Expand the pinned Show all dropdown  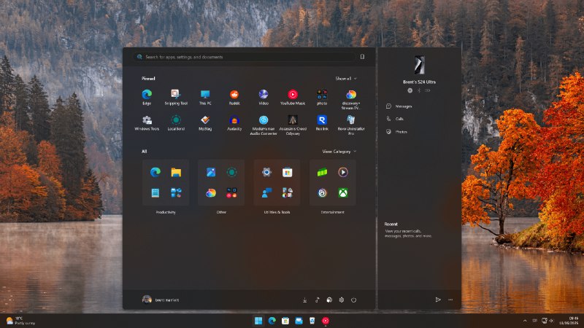(x=345, y=79)
